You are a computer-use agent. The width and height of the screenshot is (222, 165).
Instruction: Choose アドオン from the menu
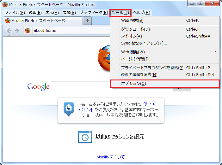point(131,36)
